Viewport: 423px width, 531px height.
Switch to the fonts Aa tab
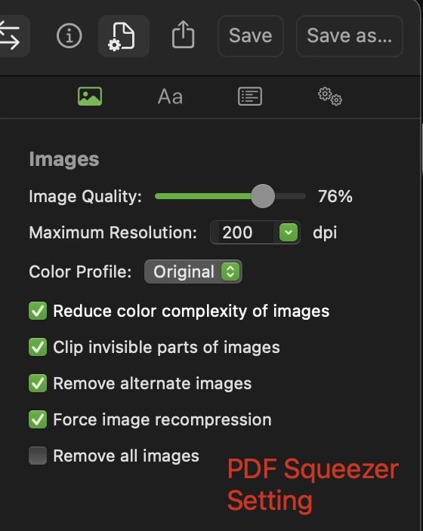(x=170, y=97)
